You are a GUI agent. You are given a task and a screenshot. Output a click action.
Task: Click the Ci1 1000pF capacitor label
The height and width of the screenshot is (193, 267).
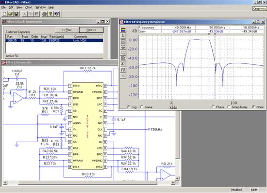click(17, 73)
